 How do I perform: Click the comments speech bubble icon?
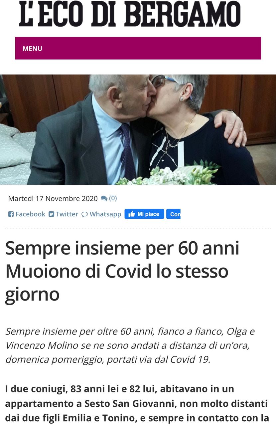coord(104,198)
